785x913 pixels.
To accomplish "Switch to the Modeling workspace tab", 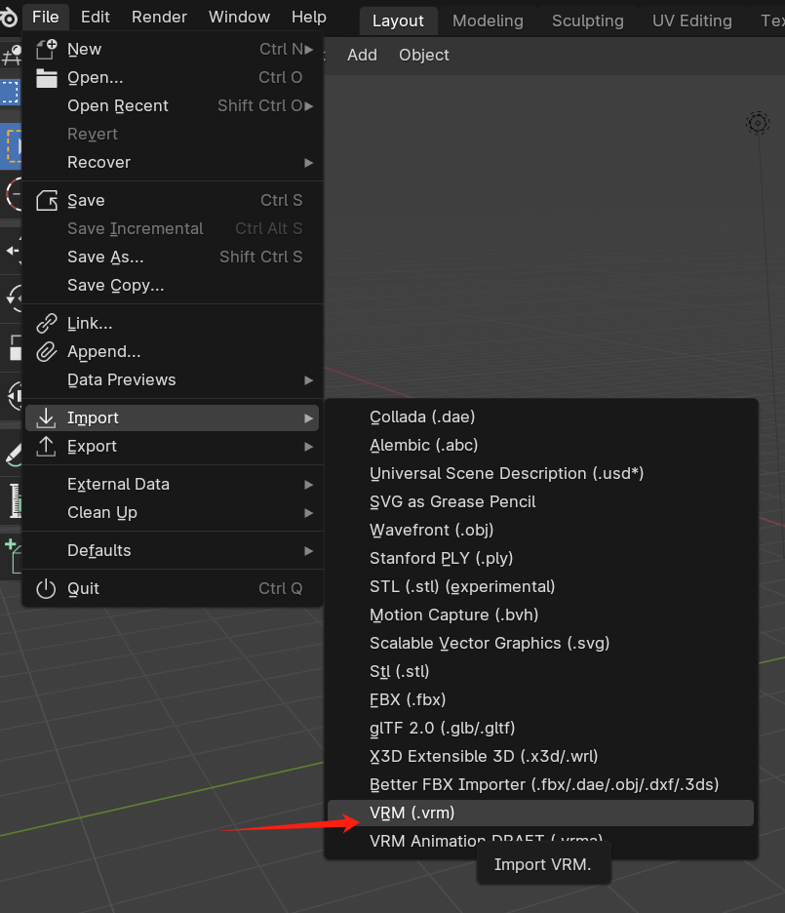I will (x=488, y=20).
